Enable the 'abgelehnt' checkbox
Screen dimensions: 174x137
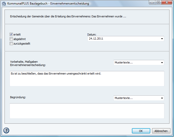click(x=11, y=39)
